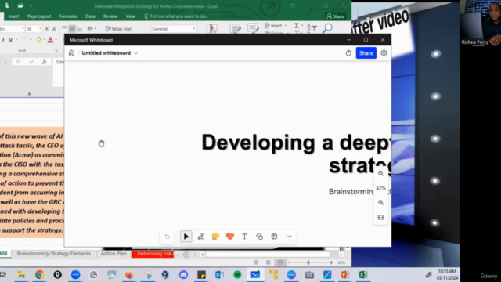Viewport: 501px width, 282px height.
Task: Open Format as Table in Excel ribbon
Action: [x=235, y=29]
